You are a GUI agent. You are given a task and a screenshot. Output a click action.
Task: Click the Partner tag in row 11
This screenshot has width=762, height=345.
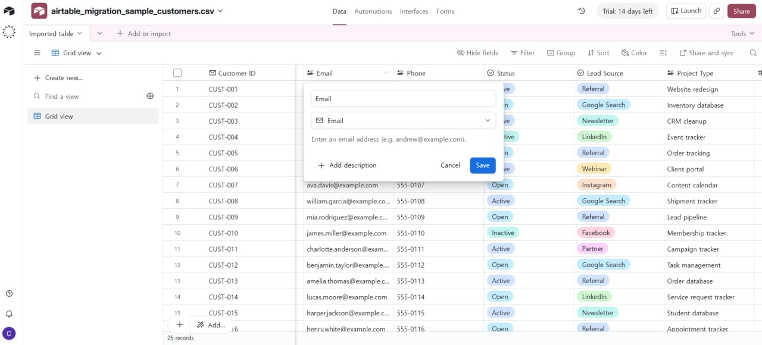tap(592, 249)
